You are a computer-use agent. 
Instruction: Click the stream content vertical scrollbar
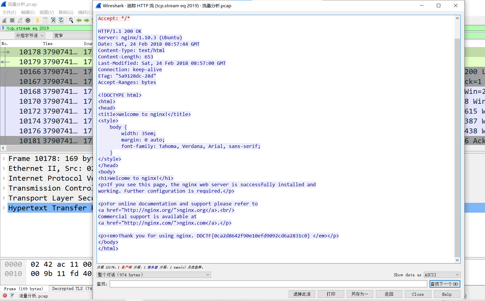click(457, 145)
